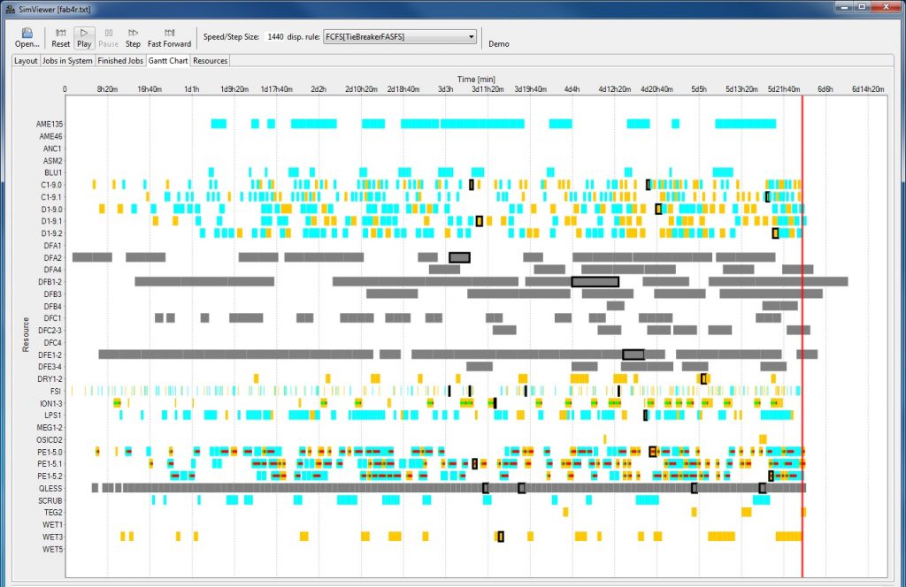Select the Gantt Chart tab

pos(168,61)
